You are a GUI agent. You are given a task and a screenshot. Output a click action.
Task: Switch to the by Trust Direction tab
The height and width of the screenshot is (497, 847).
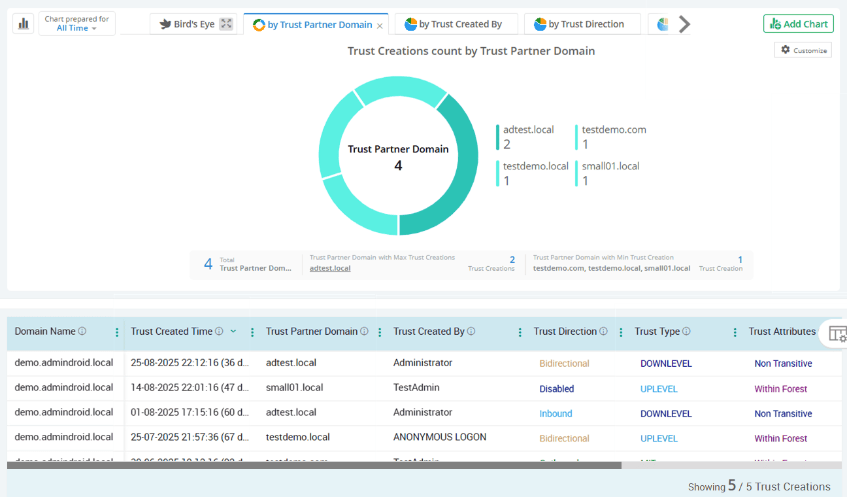click(x=582, y=24)
